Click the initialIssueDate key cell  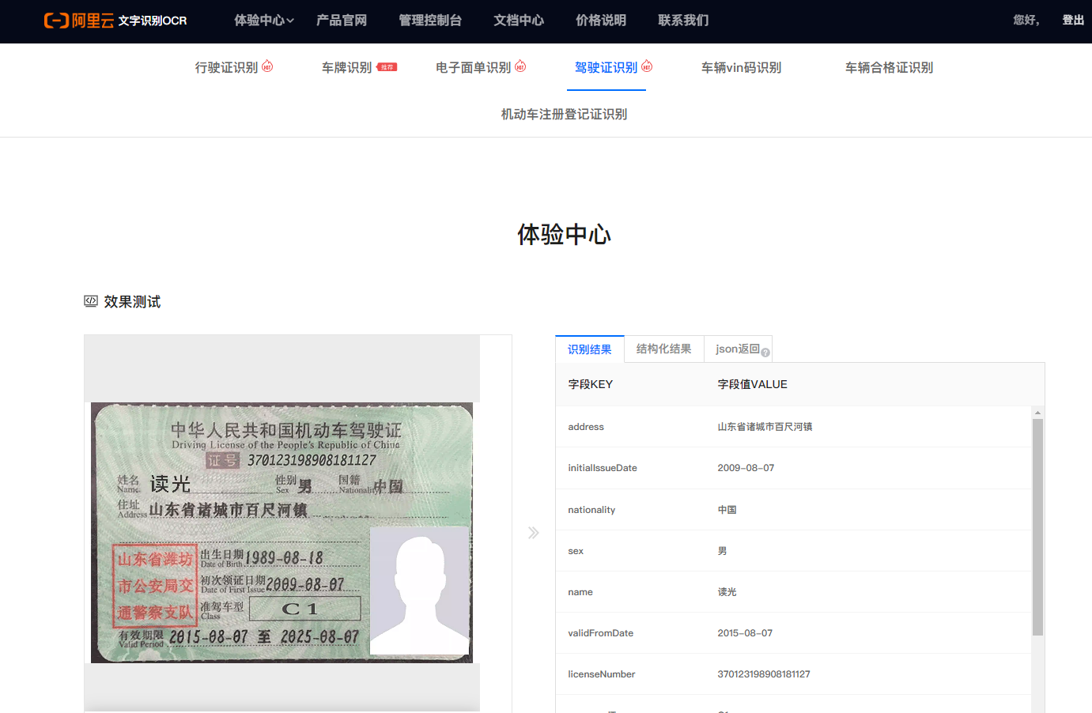(603, 468)
